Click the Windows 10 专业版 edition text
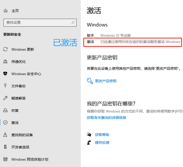This screenshot has height=167, width=183. click(115, 35)
